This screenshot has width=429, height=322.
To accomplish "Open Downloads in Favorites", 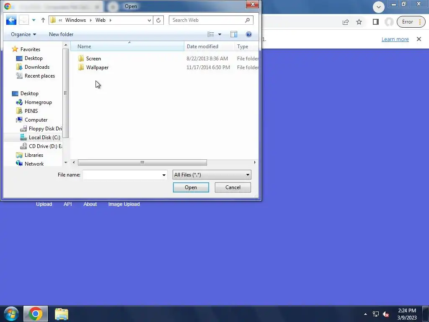I will click(37, 67).
